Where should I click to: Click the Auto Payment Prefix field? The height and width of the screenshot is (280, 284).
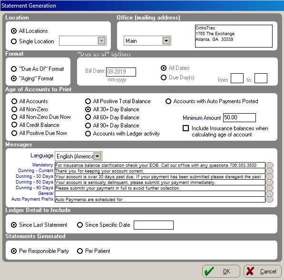[160, 200]
